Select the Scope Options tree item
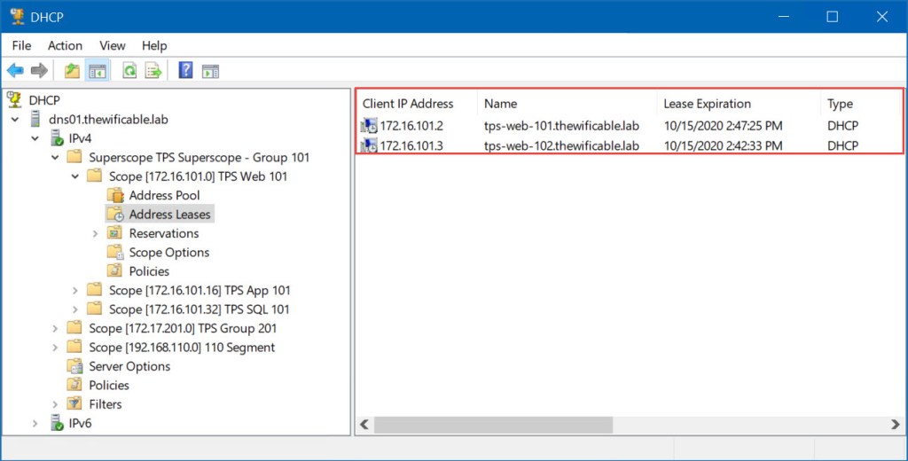 [x=168, y=252]
